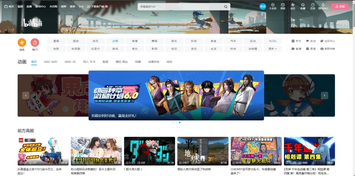
Task: Select the 番剧 category button
Action: (56, 41)
